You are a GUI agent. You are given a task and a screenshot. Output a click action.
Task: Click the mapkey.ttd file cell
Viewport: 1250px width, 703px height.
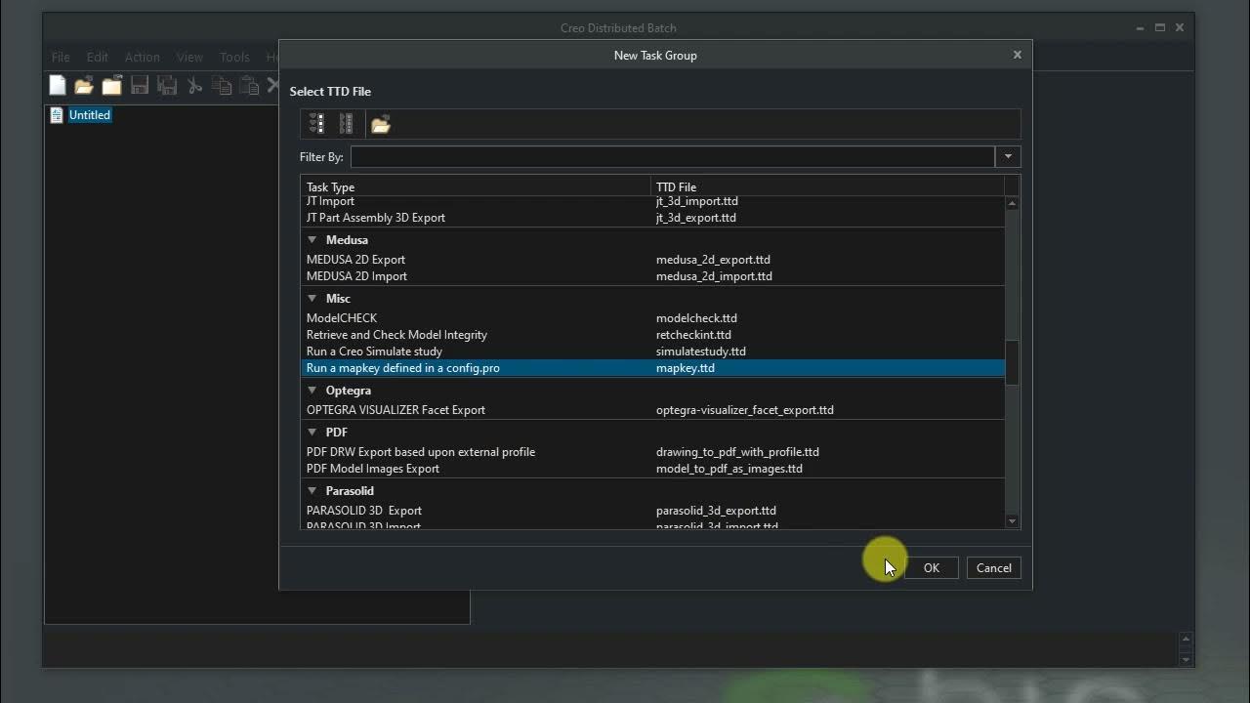click(x=686, y=368)
